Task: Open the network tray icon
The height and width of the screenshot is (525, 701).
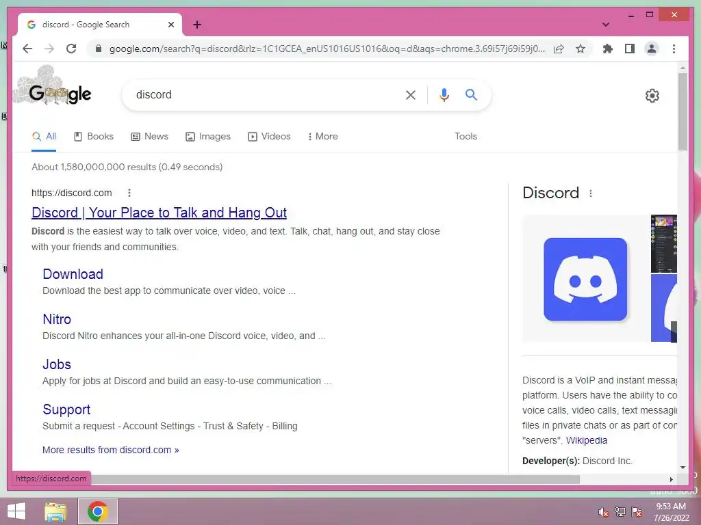Action: tap(620, 511)
